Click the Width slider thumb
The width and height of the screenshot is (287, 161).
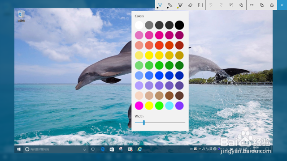click(144, 123)
